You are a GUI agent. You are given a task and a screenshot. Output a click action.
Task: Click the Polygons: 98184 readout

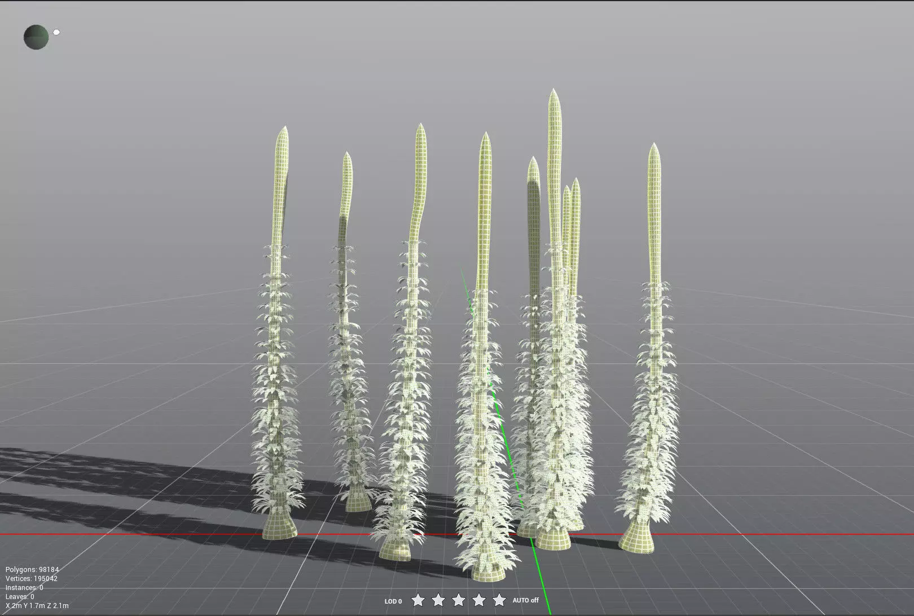click(32, 570)
